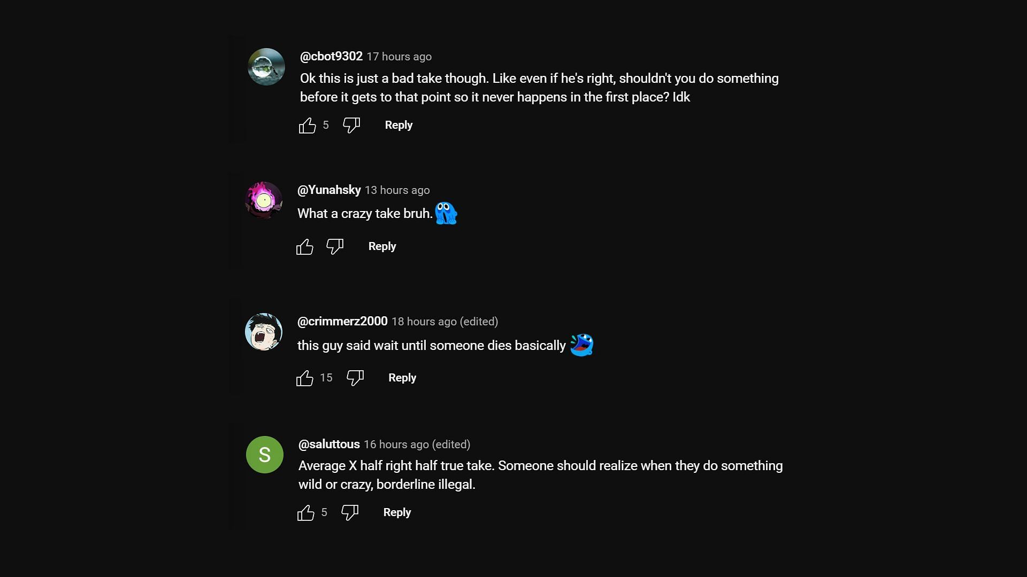1027x577 pixels.
Task: Go to @saluttous channel via username
Action: click(x=329, y=445)
